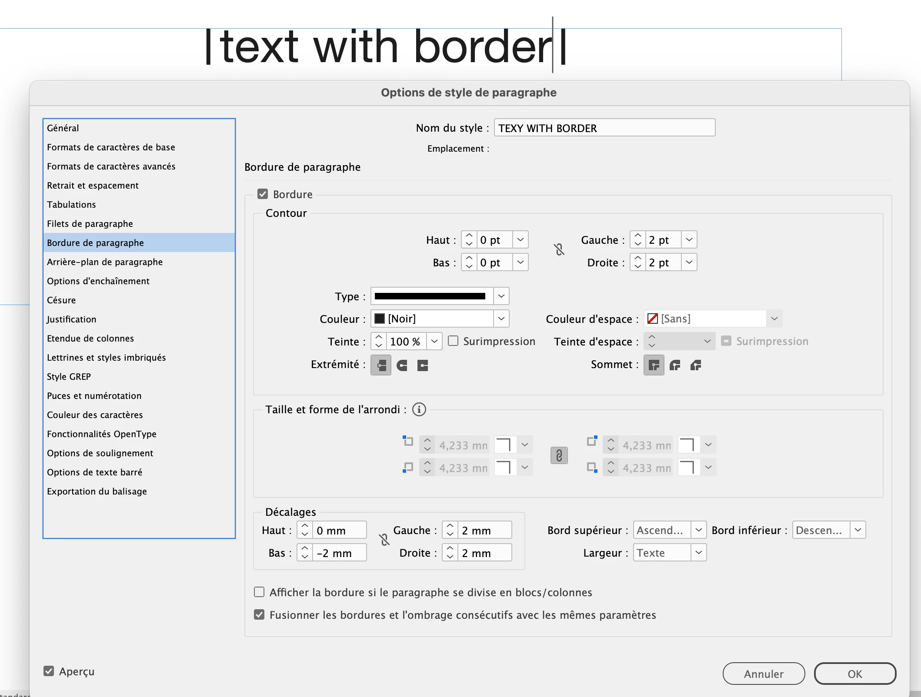This screenshot has width=921, height=697.
Task: Select the round cap Extrémité icon
Action: click(402, 365)
